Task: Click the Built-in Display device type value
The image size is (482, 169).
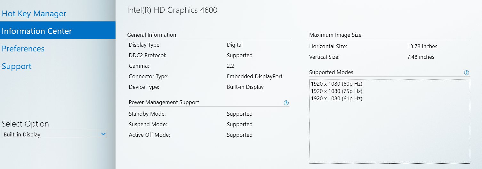Action: coord(245,87)
